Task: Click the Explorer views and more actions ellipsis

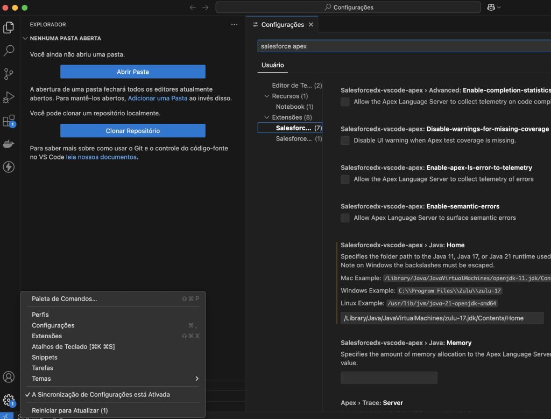Action: pos(235,24)
